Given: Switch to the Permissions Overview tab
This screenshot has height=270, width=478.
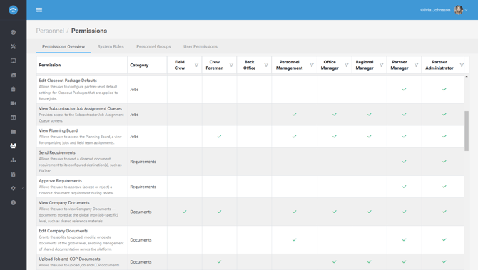Looking at the screenshot, I should click(x=63, y=46).
